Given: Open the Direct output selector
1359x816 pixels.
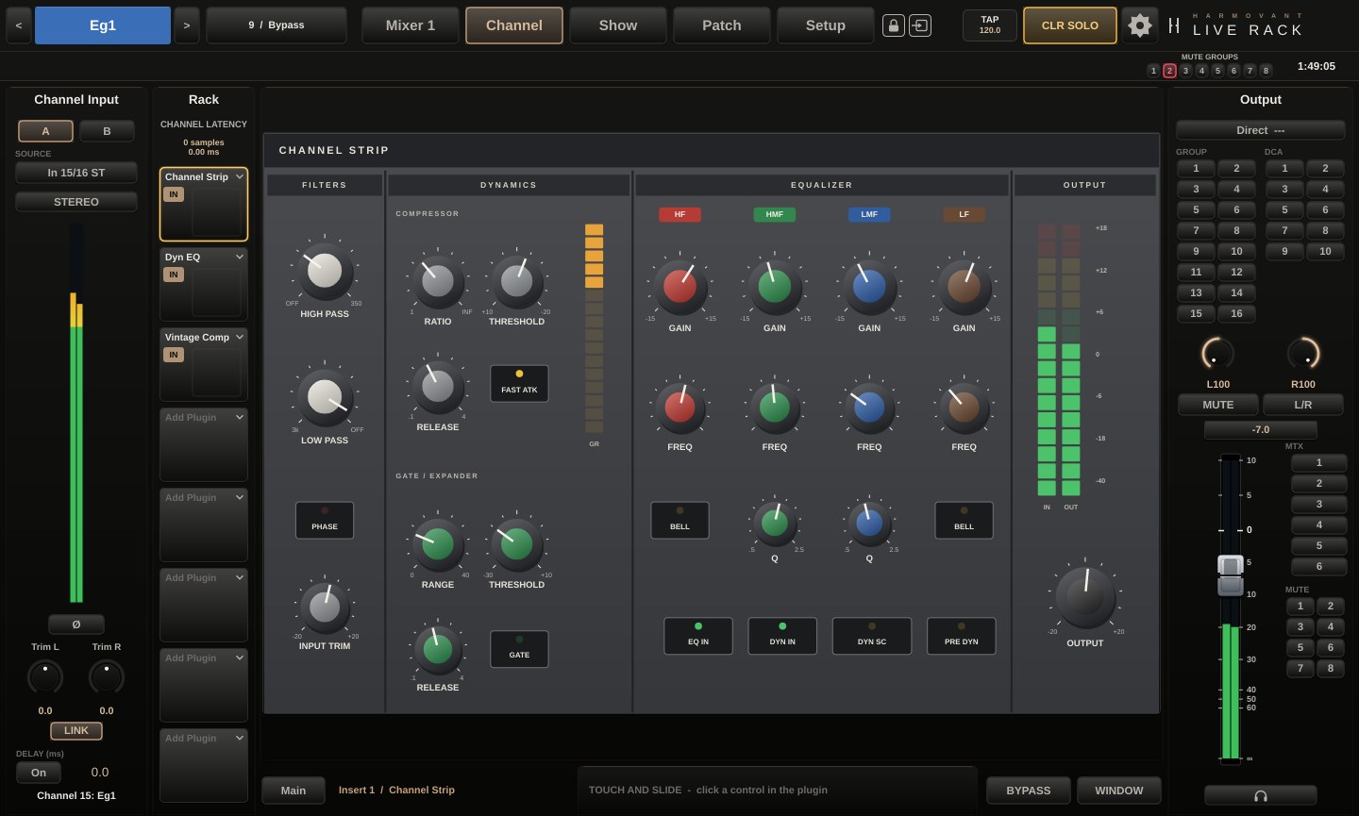Looking at the screenshot, I should pos(1260,130).
